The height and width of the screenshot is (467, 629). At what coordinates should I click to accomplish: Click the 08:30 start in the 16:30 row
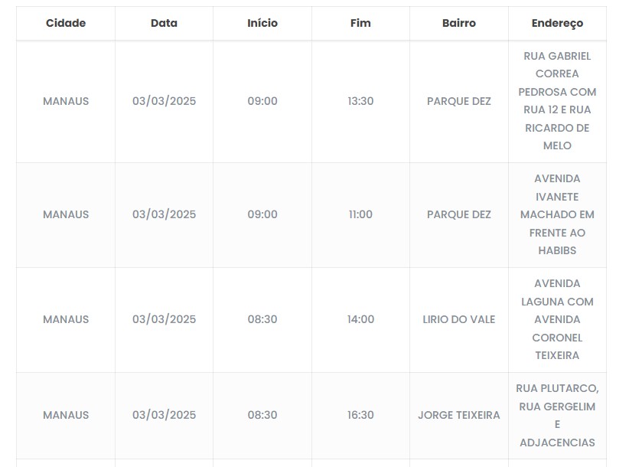pyautogui.click(x=262, y=415)
